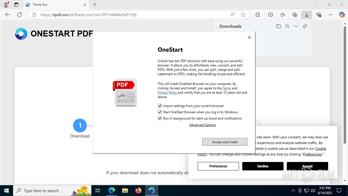Viewport: 348px width, 196px height.
Task: Open Edge Settings and more menu
Action: (331, 15)
